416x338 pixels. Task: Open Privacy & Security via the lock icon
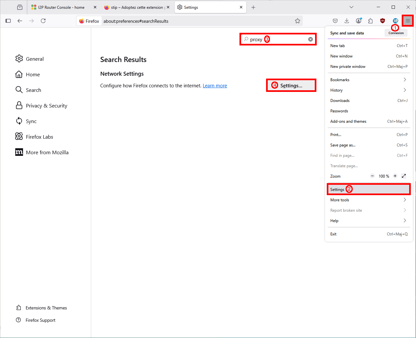coord(19,105)
